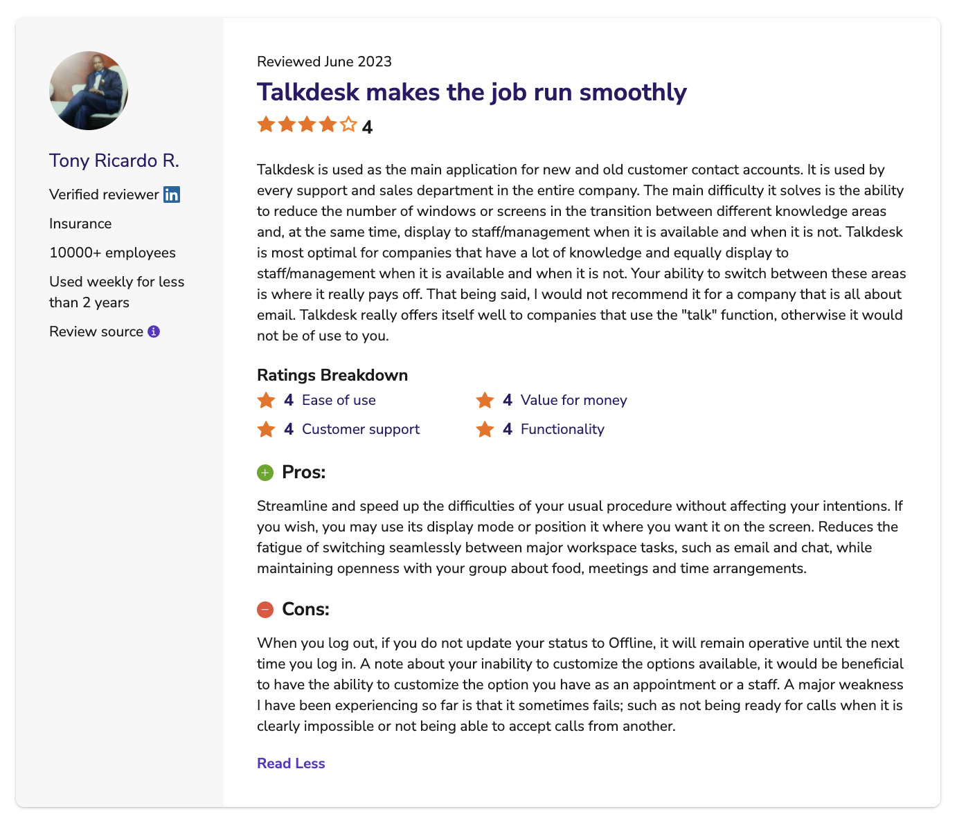Click reviewer's profile photo
The height and width of the screenshot is (825, 957).
(x=89, y=91)
